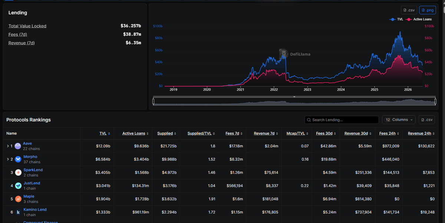445x223 pixels.
Task: Sort table by Revenue 30d column
Action: 358,134
